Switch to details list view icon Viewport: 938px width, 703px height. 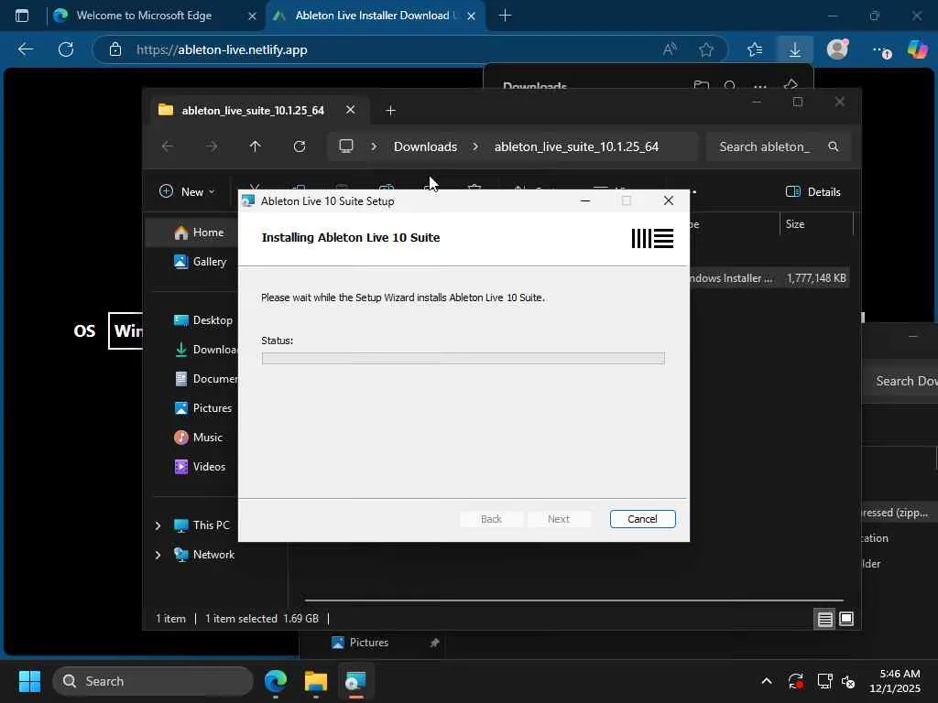point(825,619)
